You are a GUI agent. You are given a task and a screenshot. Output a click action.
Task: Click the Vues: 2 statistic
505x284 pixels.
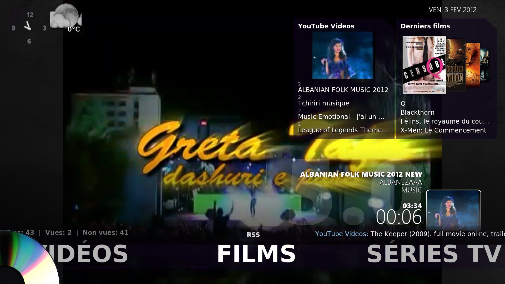click(x=58, y=233)
